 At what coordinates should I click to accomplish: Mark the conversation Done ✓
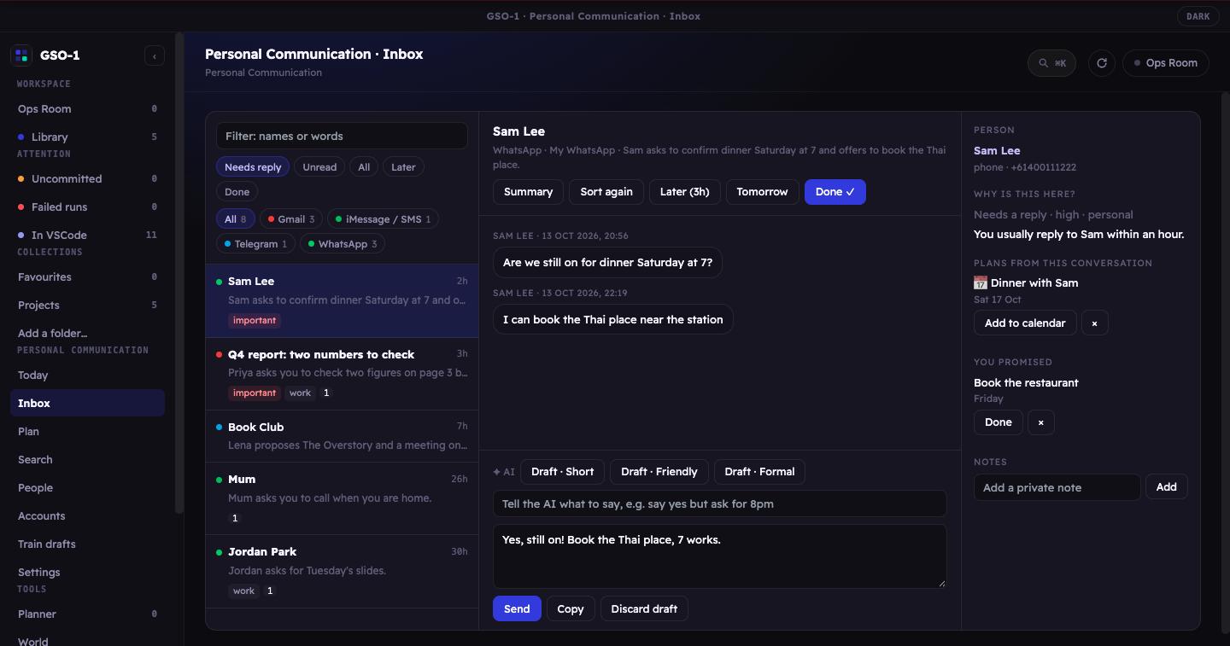[x=835, y=192]
